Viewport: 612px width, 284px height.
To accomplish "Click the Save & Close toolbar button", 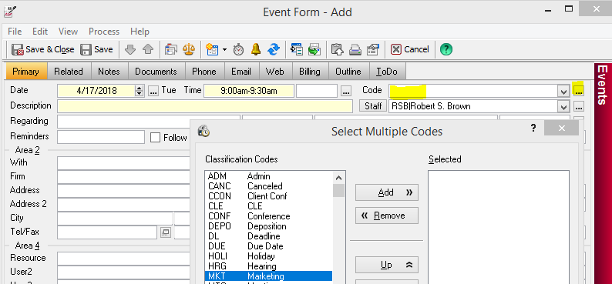I will pos(42,49).
